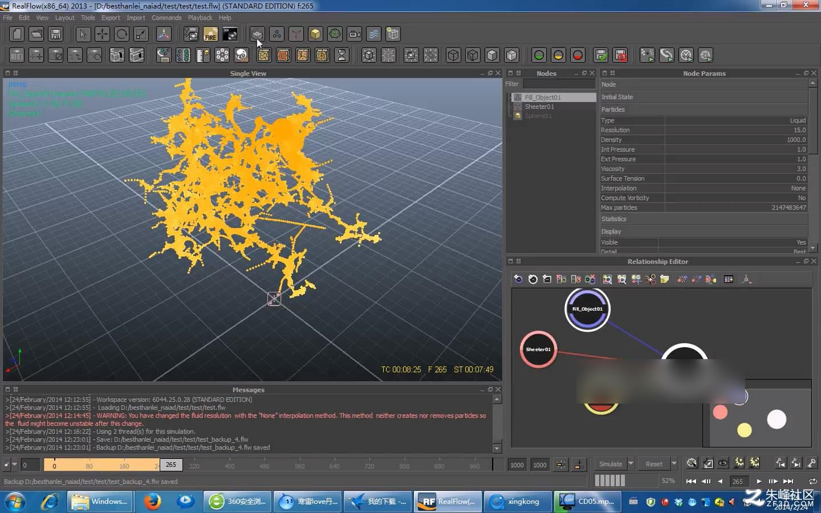
Task: Click the wireframe cube shading icon
Action: tap(453, 55)
